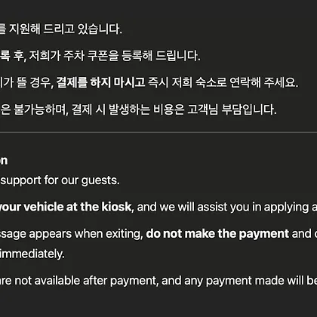Click the word 'immediately.'

(32, 254)
